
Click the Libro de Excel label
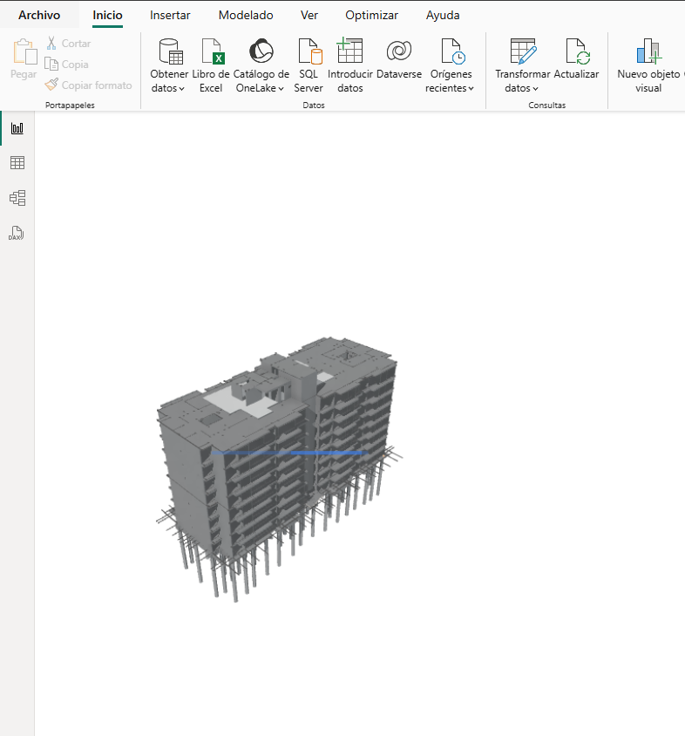coord(211,81)
